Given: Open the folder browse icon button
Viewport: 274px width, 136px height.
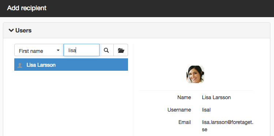Looking at the screenshot, I should 121,50.
